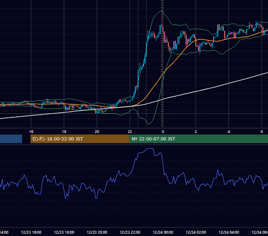Click the hour label 22 on the upper axis
This screenshot has width=268, height=236.
130,132
